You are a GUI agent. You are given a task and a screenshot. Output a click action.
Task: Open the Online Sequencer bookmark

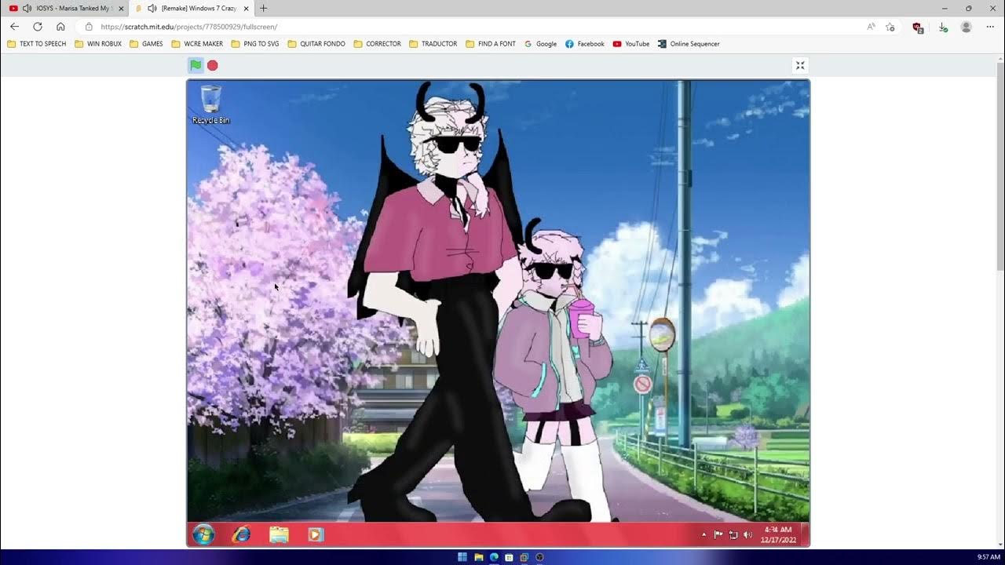coord(689,44)
